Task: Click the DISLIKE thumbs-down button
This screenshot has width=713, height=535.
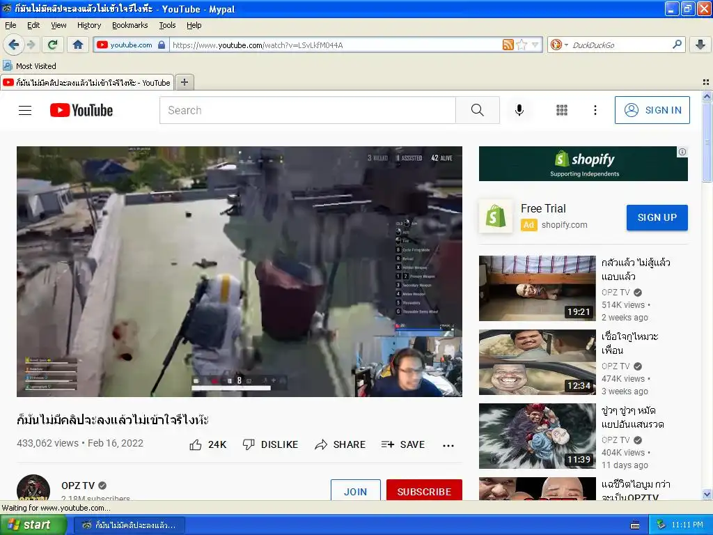Action: click(270, 444)
